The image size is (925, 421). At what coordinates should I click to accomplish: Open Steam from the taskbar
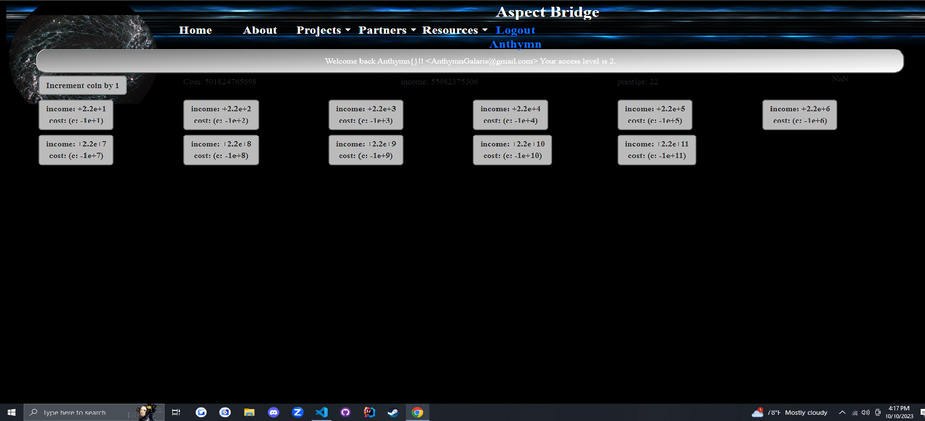[393, 412]
